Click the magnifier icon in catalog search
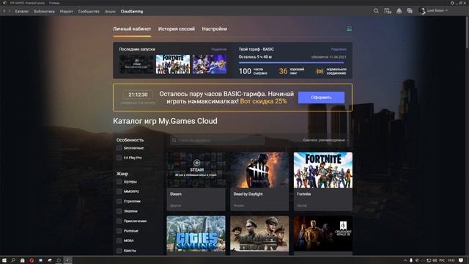 coord(174,140)
